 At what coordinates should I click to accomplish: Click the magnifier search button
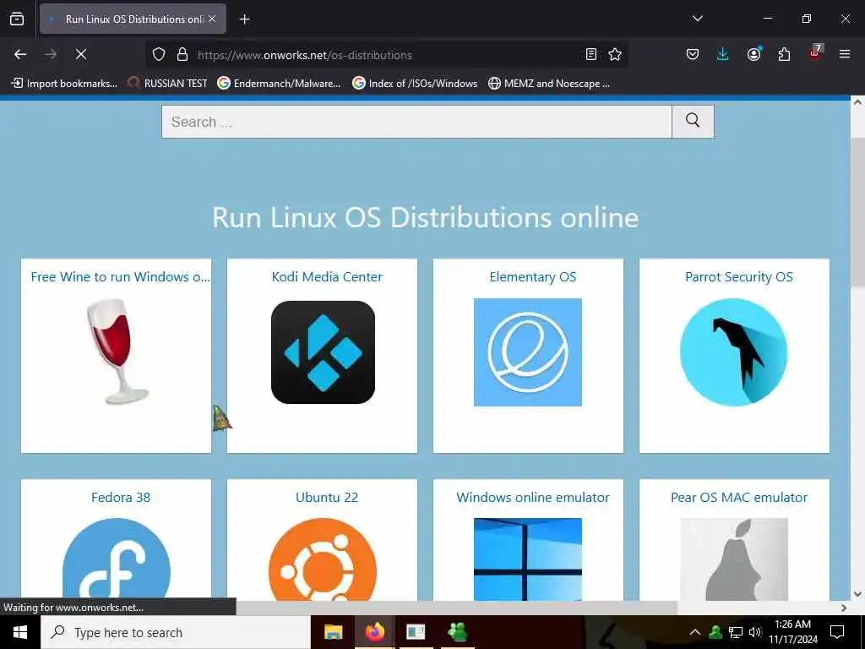pyautogui.click(x=693, y=122)
